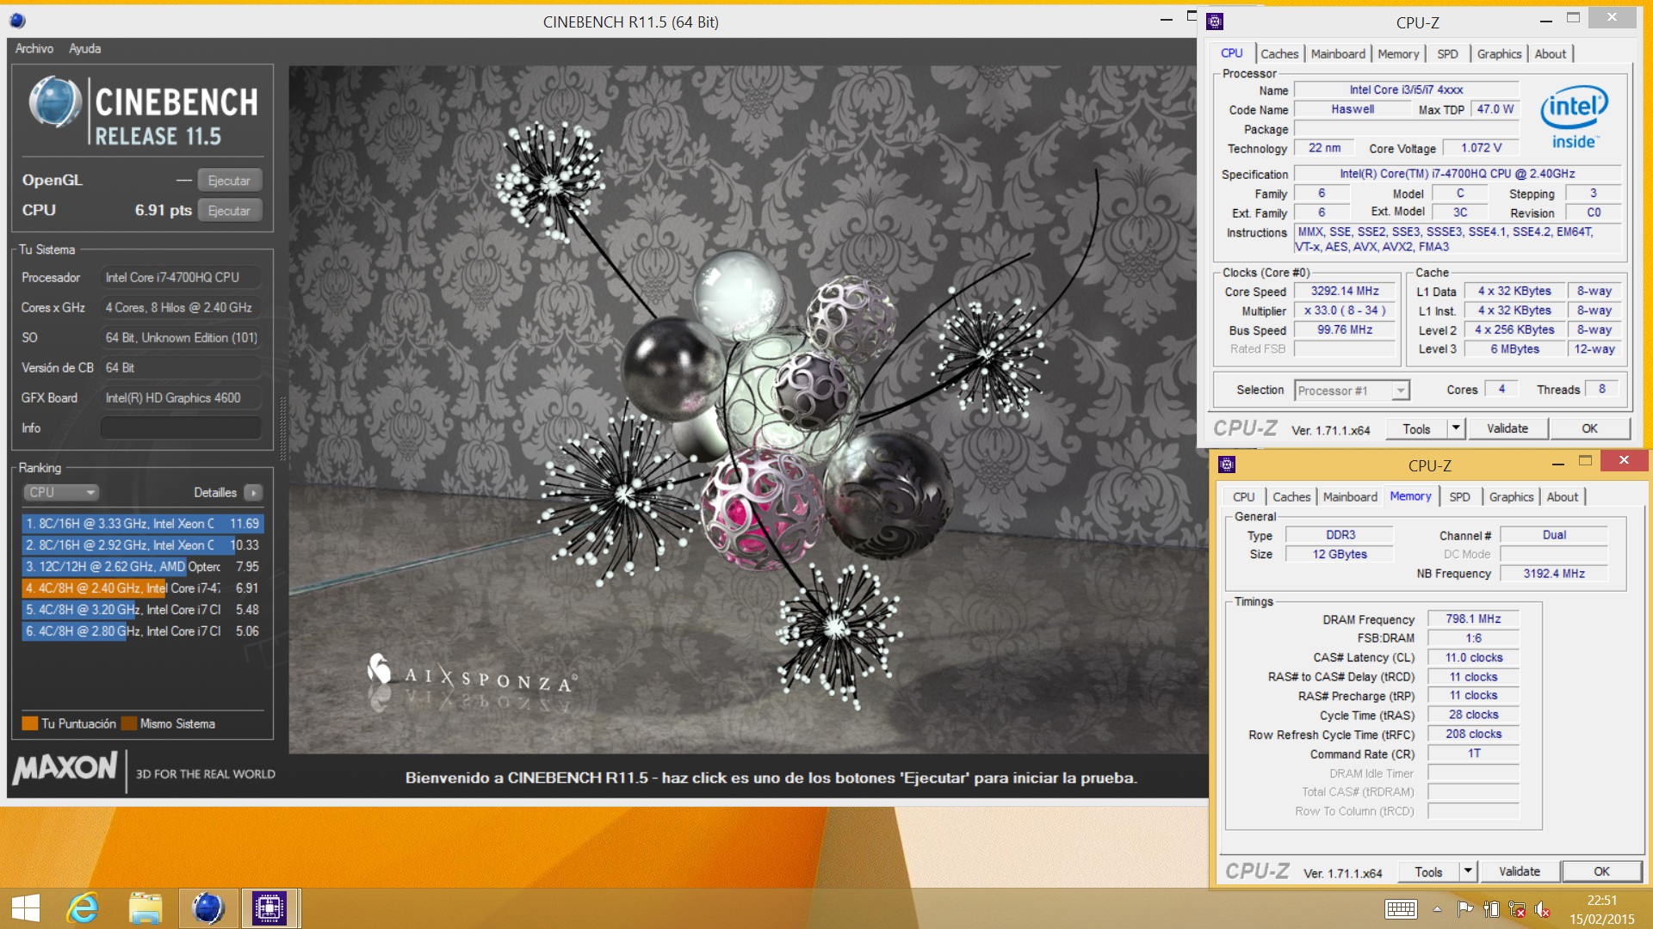Screen dimensions: 1653x929
Task: Select ranking entry 8C/16H @ 3.33 GHz
Action: click(x=143, y=523)
